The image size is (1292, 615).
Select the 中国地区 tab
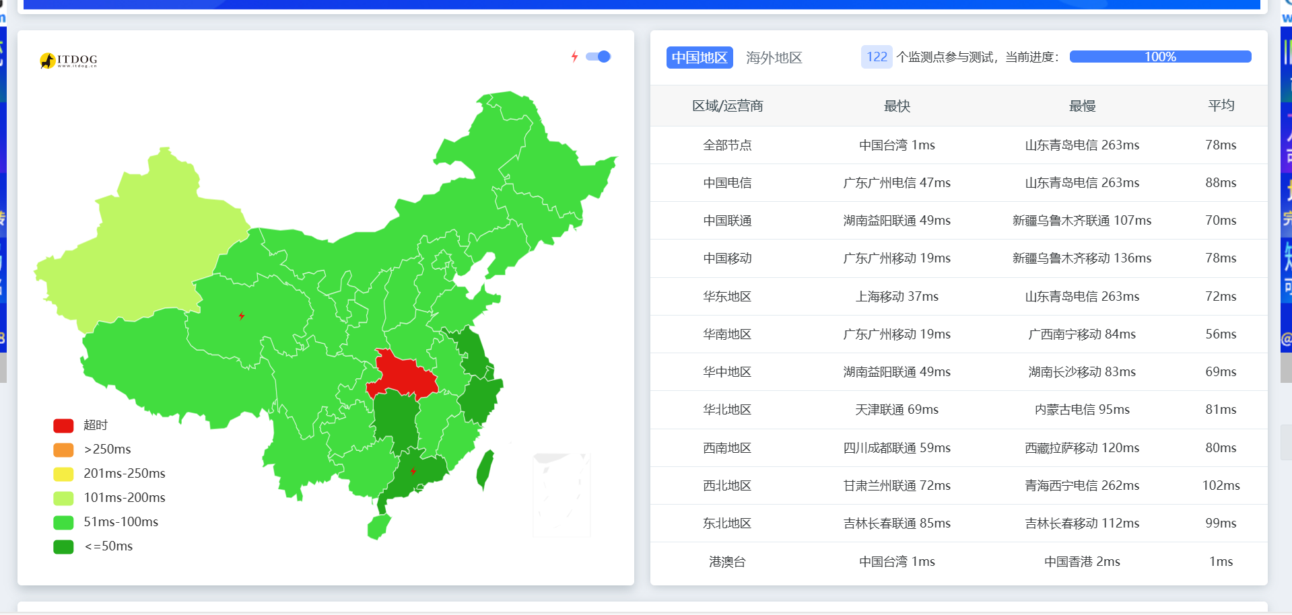(x=700, y=57)
